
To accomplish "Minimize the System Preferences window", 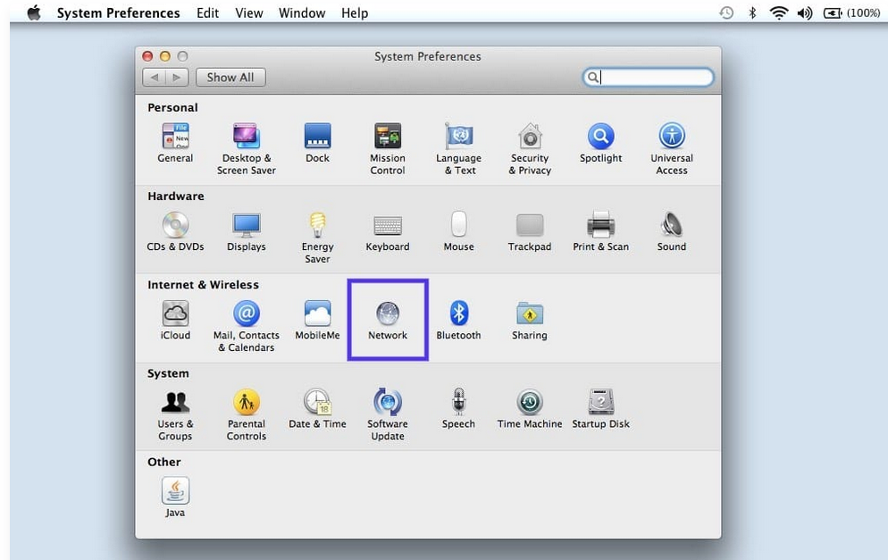I will [164, 56].
